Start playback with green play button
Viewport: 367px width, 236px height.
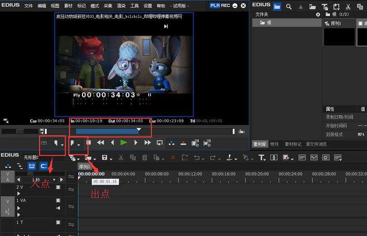tap(124, 142)
